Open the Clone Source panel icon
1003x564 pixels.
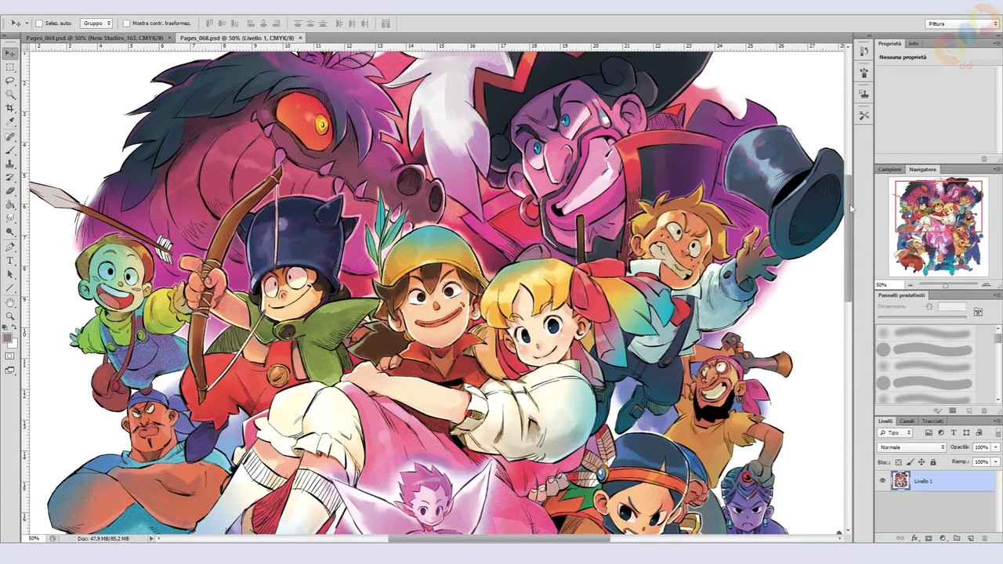coord(864,94)
